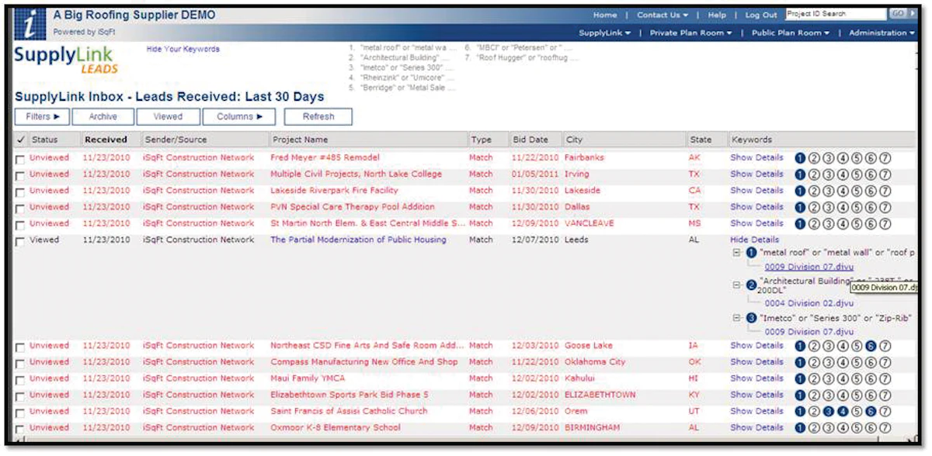This screenshot has width=932, height=456.
Task: Click the select-all checkmark column header
Action: click(21, 140)
